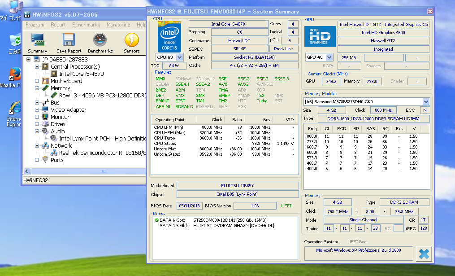455x276 pixels.
Task: Click the Intel Core i5 logo
Action: pos(170,36)
